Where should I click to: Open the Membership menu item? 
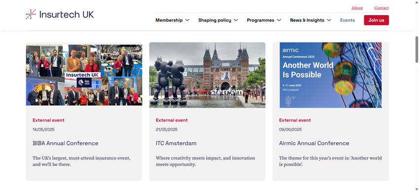pyautogui.click(x=169, y=20)
